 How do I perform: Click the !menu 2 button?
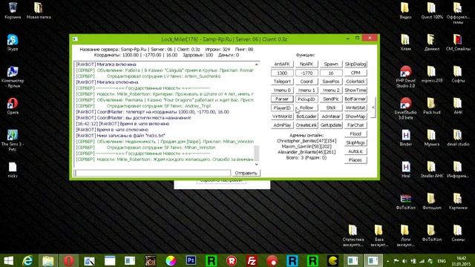coord(331,90)
